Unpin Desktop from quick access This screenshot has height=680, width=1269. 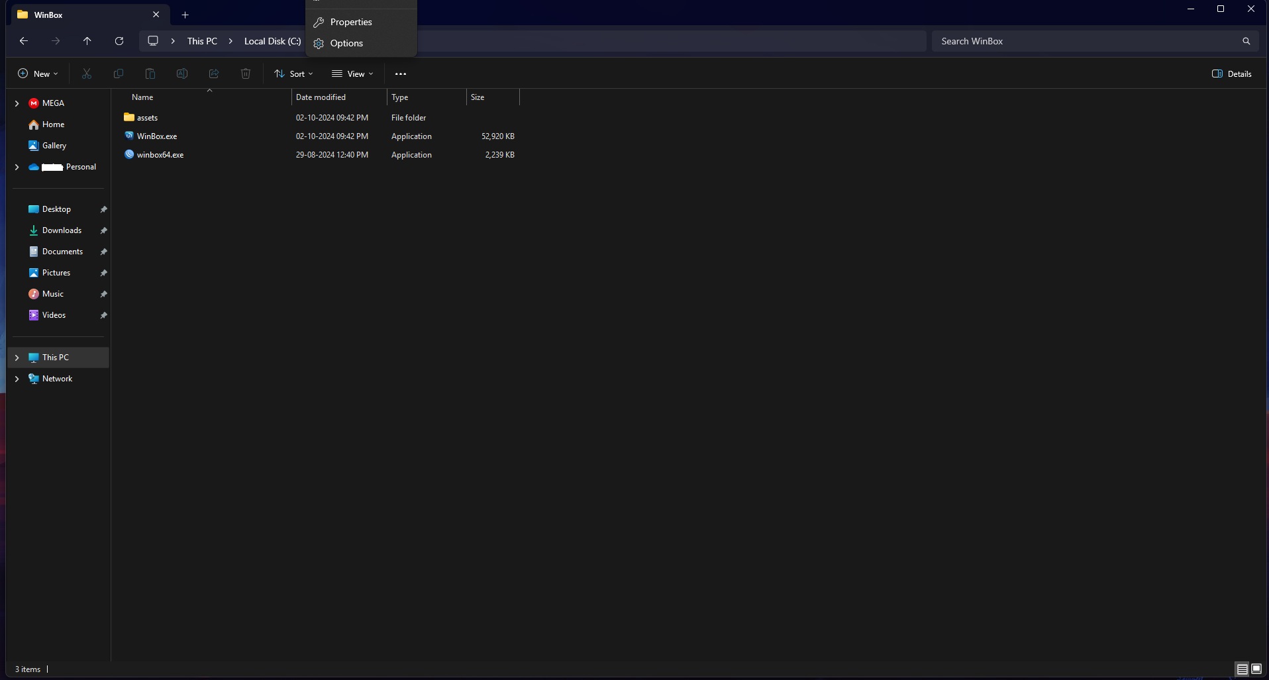point(104,209)
